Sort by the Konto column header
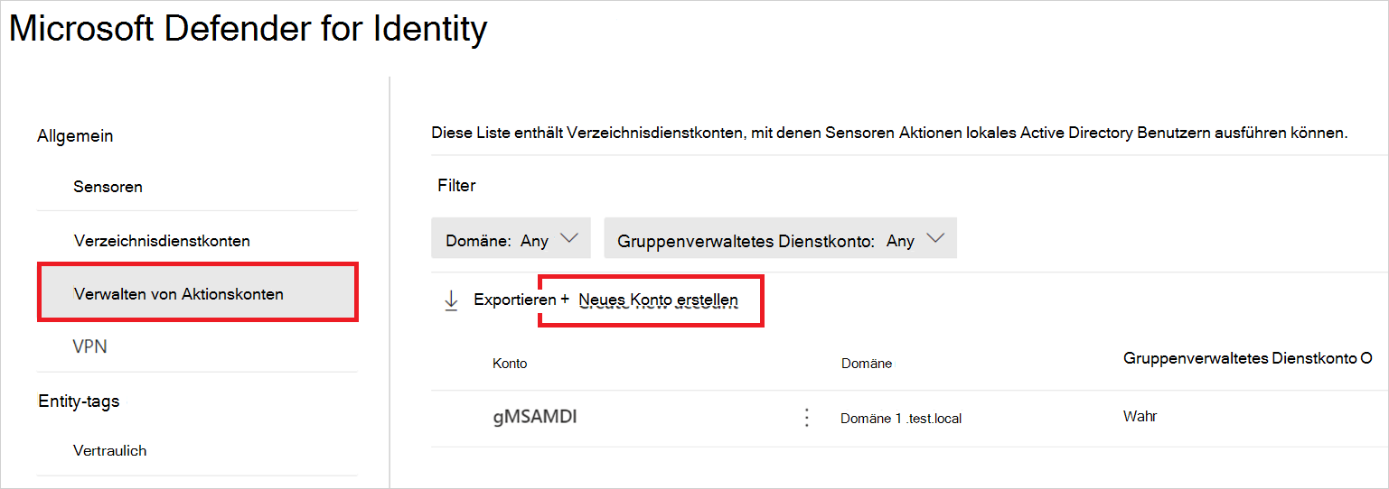Screen dimensions: 1389x489 [510, 364]
